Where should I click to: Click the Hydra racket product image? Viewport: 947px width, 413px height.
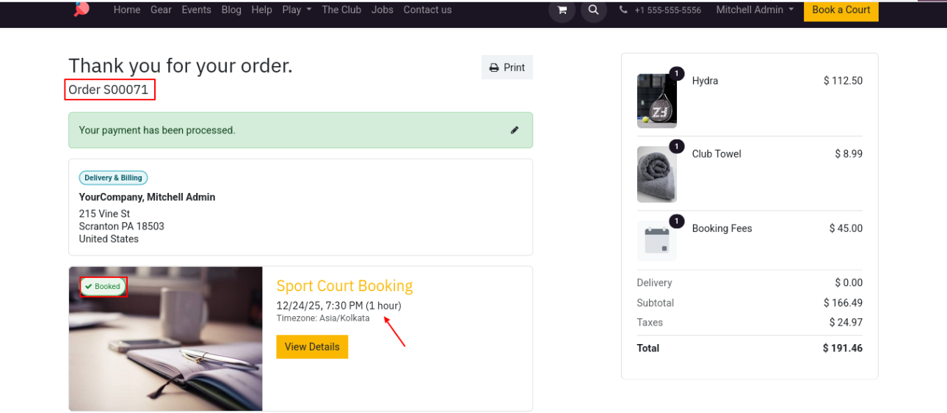[x=656, y=100]
